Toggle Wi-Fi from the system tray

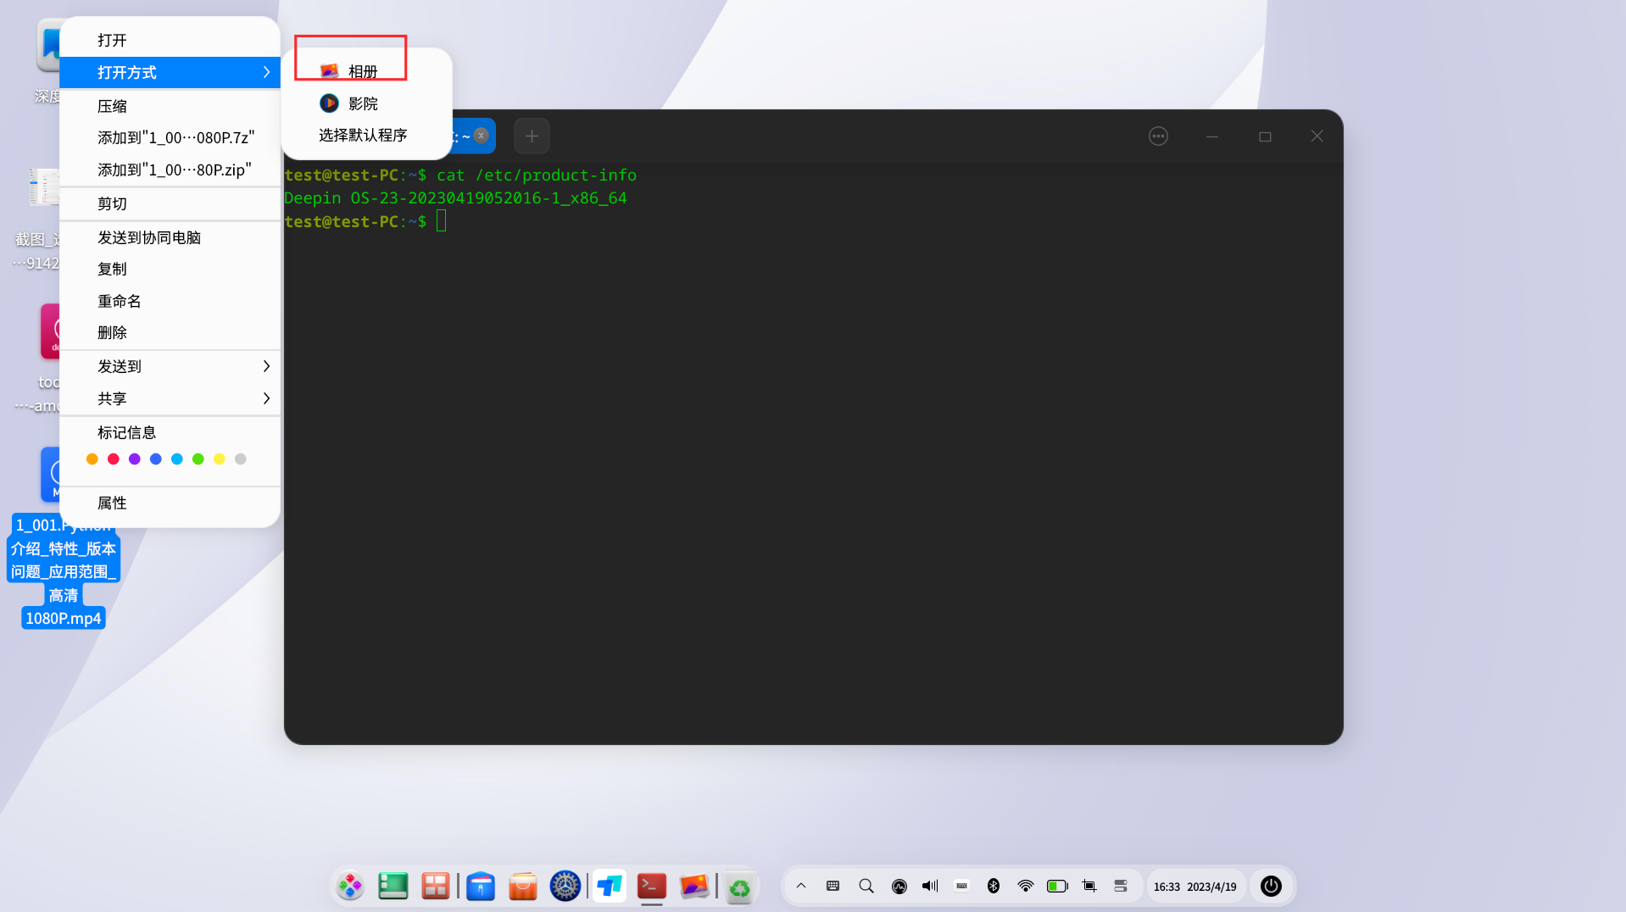1026,886
